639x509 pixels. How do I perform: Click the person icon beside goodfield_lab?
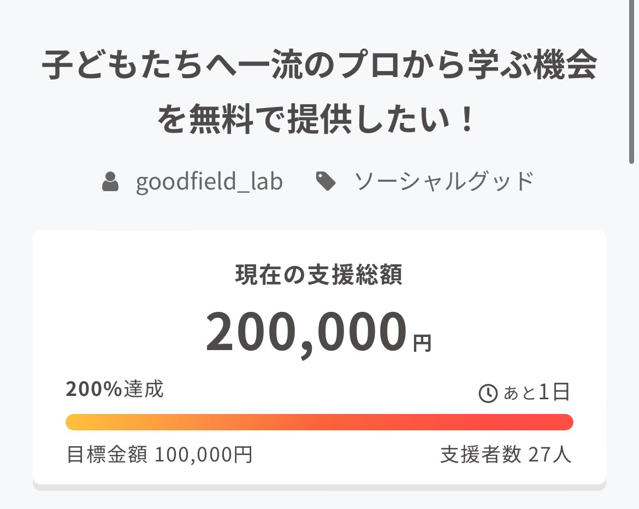point(111,182)
